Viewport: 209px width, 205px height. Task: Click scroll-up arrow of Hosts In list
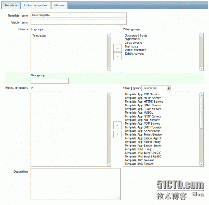[x=109, y=94]
